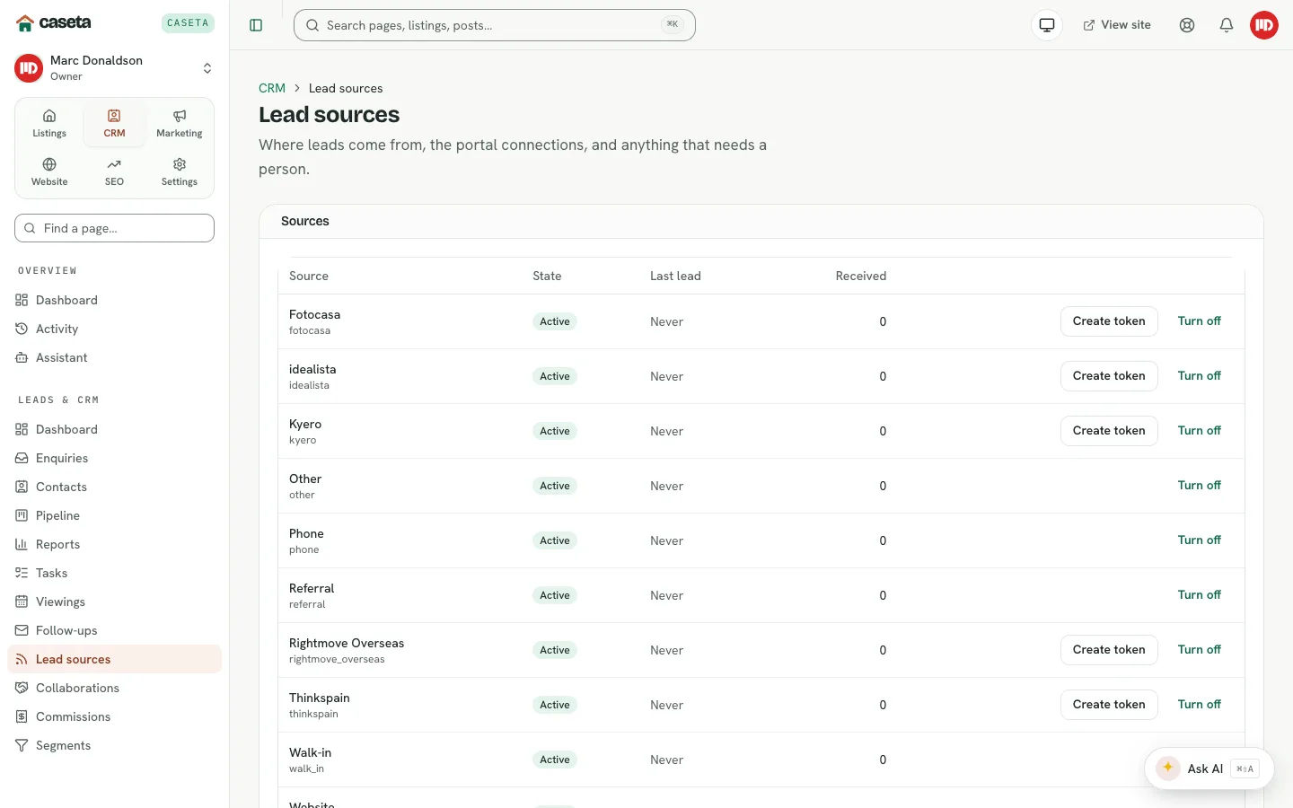Turn off the Other source

tap(1200, 486)
